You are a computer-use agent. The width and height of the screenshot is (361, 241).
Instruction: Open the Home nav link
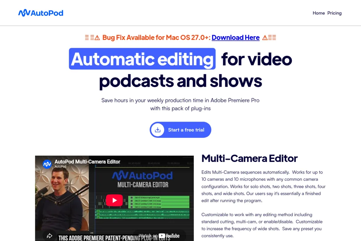pyautogui.click(x=319, y=13)
